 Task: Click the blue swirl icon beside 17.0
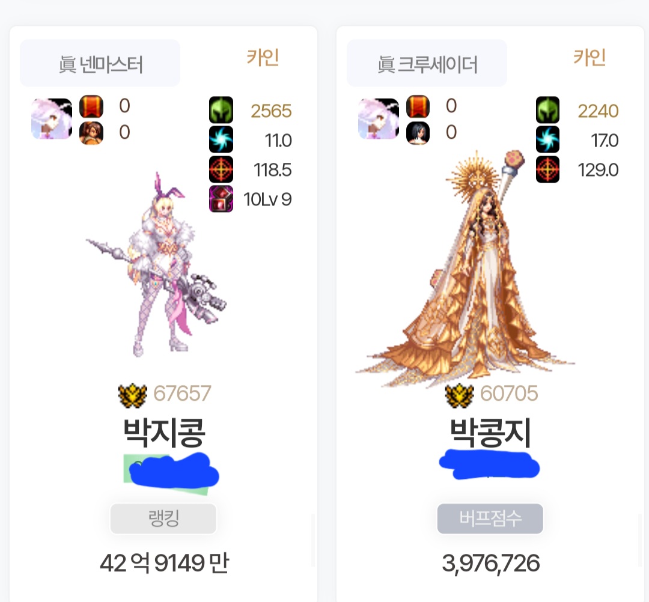tap(547, 140)
